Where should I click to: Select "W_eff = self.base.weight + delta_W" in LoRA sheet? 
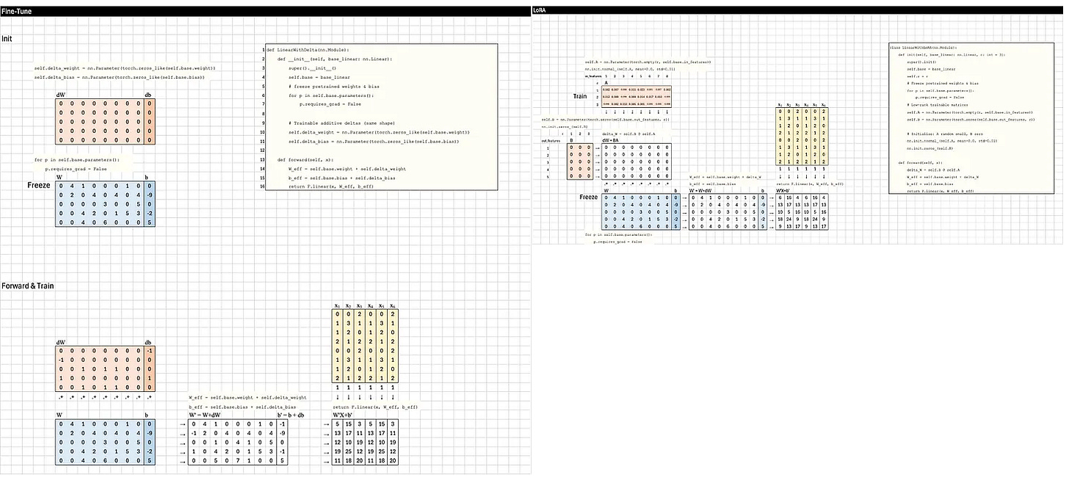(725, 177)
